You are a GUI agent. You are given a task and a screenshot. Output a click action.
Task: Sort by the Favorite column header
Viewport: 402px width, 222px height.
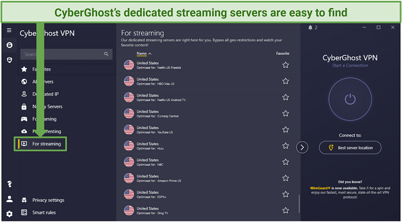pos(282,53)
